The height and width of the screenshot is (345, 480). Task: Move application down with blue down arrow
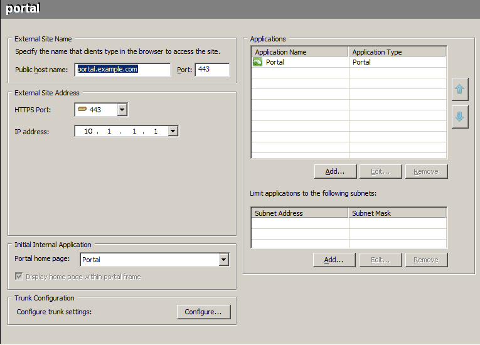point(460,117)
